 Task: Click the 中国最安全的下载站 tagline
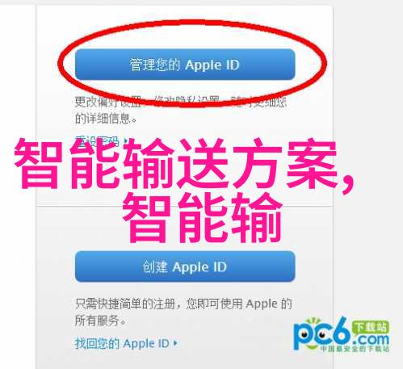[355, 349]
